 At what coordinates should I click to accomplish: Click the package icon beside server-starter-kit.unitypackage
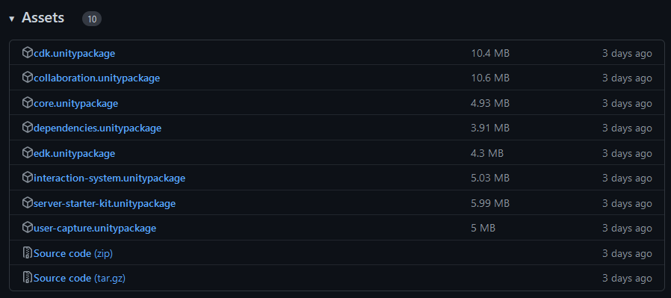[x=28, y=202]
